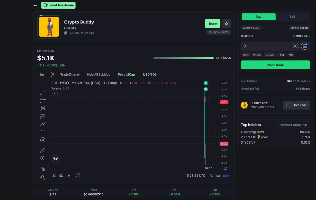The image size is (316, 200).
Task: Open the 1m interval selector
Action: pos(42,75)
